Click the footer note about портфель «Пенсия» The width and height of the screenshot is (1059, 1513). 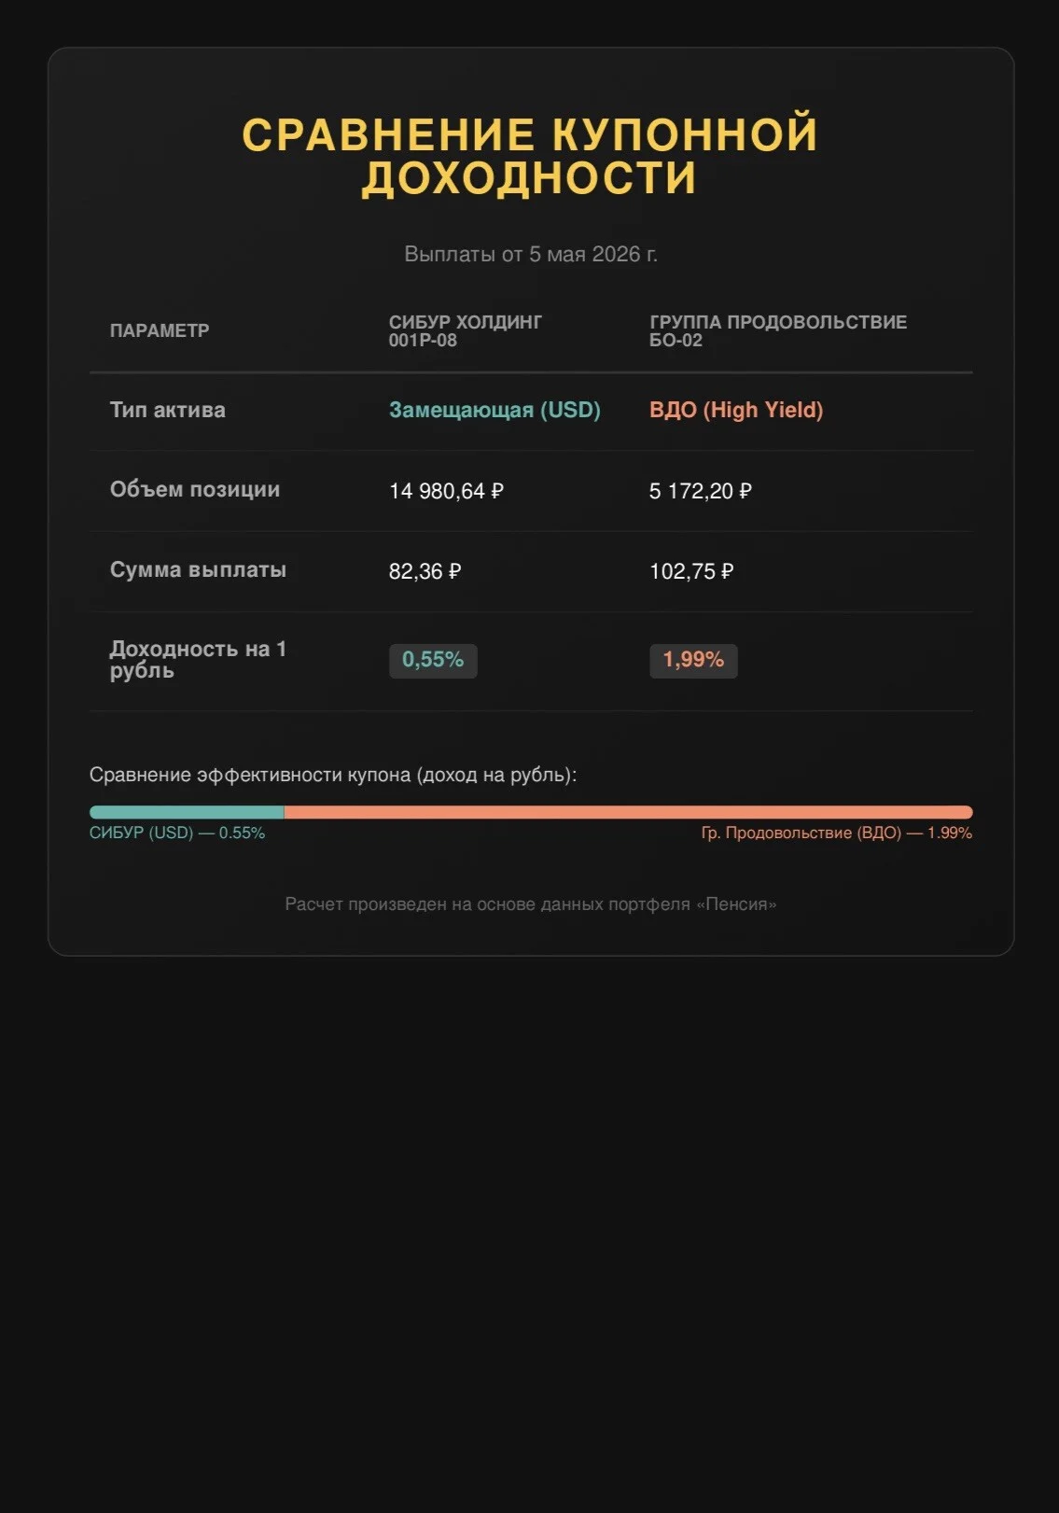click(530, 904)
